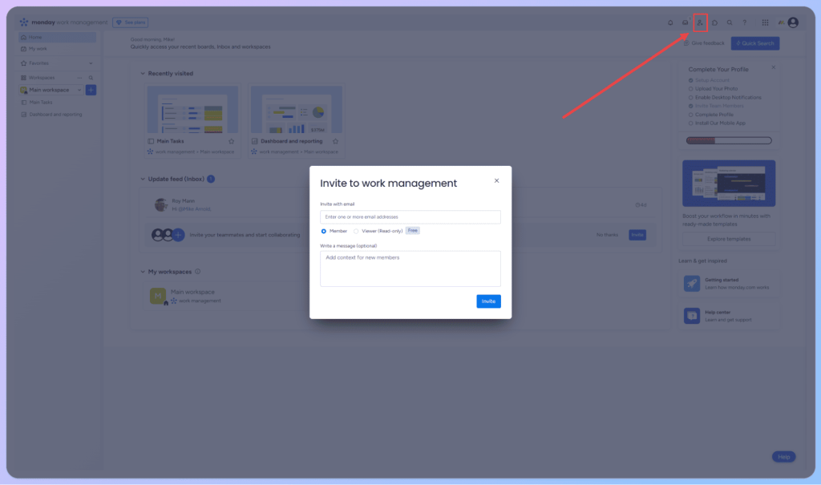Star the Main Tasks board card

coord(232,141)
